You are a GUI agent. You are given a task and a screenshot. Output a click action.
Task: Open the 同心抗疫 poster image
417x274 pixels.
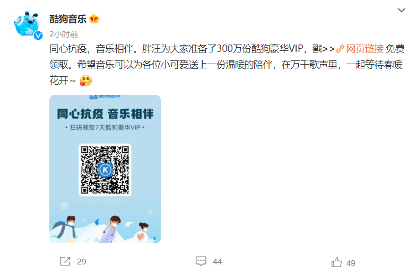click(x=105, y=169)
